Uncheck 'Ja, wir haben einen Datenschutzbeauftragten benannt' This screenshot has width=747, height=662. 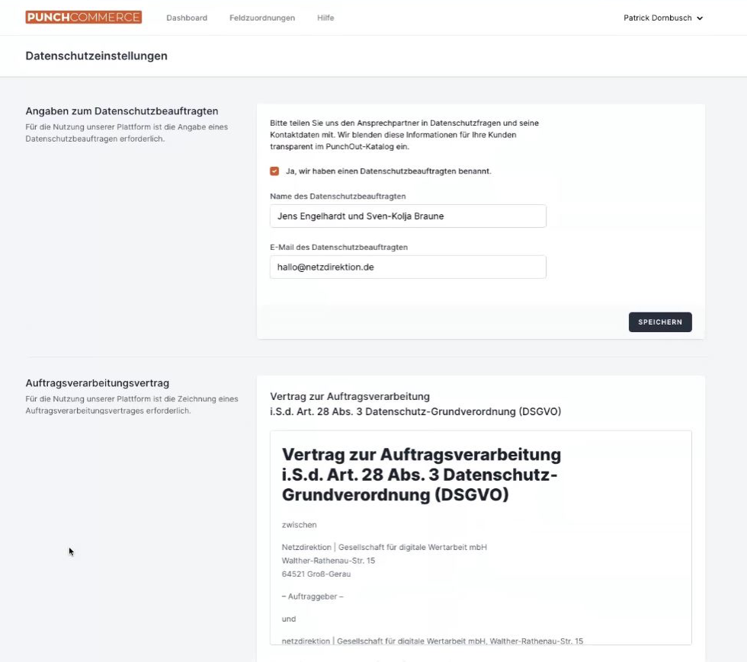274,171
